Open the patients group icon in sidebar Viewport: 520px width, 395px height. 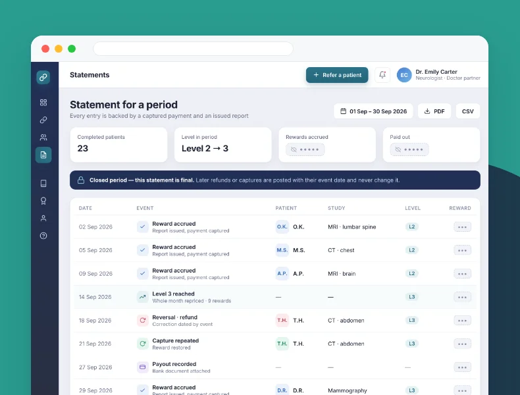pos(43,138)
